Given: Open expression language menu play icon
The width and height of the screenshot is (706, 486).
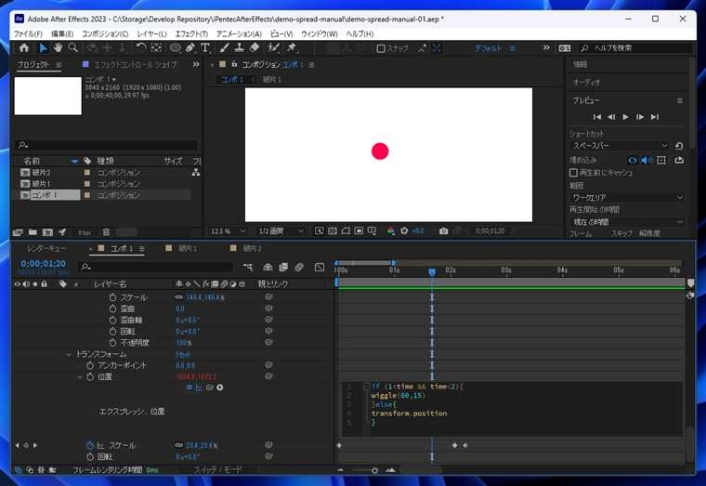Looking at the screenshot, I should (x=220, y=387).
